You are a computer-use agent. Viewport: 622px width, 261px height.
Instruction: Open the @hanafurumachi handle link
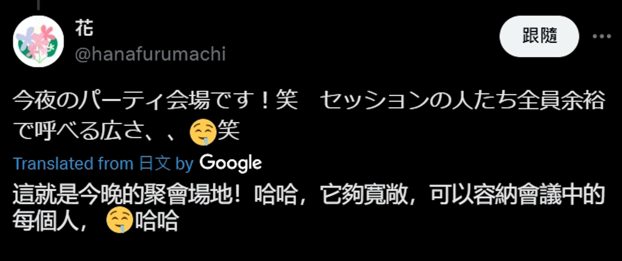pyautogui.click(x=150, y=54)
